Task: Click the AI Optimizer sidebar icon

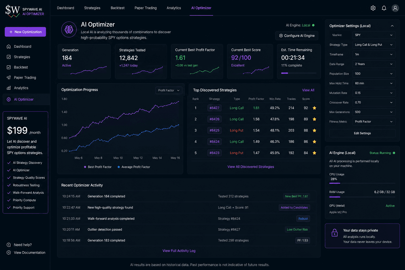Action: coord(9,99)
